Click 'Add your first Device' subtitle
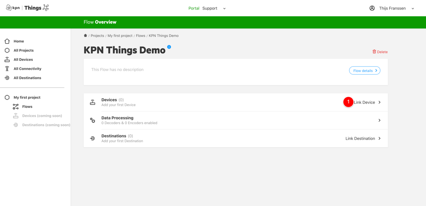The height and width of the screenshot is (206, 426). [119, 105]
